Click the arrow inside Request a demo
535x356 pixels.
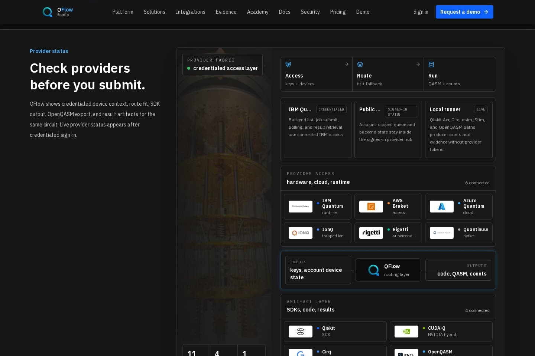[486, 12]
